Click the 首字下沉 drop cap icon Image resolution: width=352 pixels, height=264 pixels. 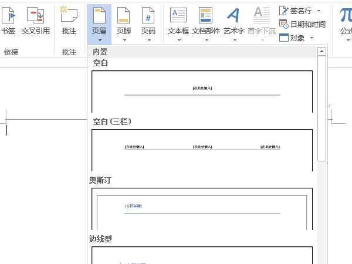pyautogui.click(x=262, y=15)
